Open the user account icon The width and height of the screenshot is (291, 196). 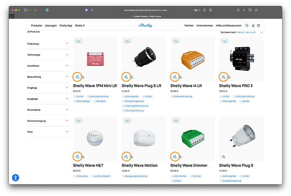253,25
